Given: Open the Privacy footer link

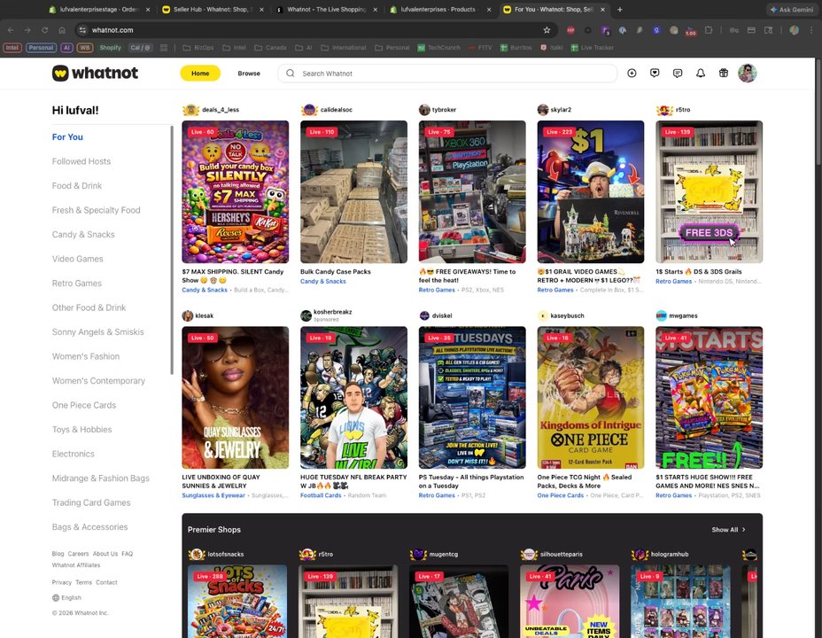Looking at the screenshot, I should click(62, 582).
